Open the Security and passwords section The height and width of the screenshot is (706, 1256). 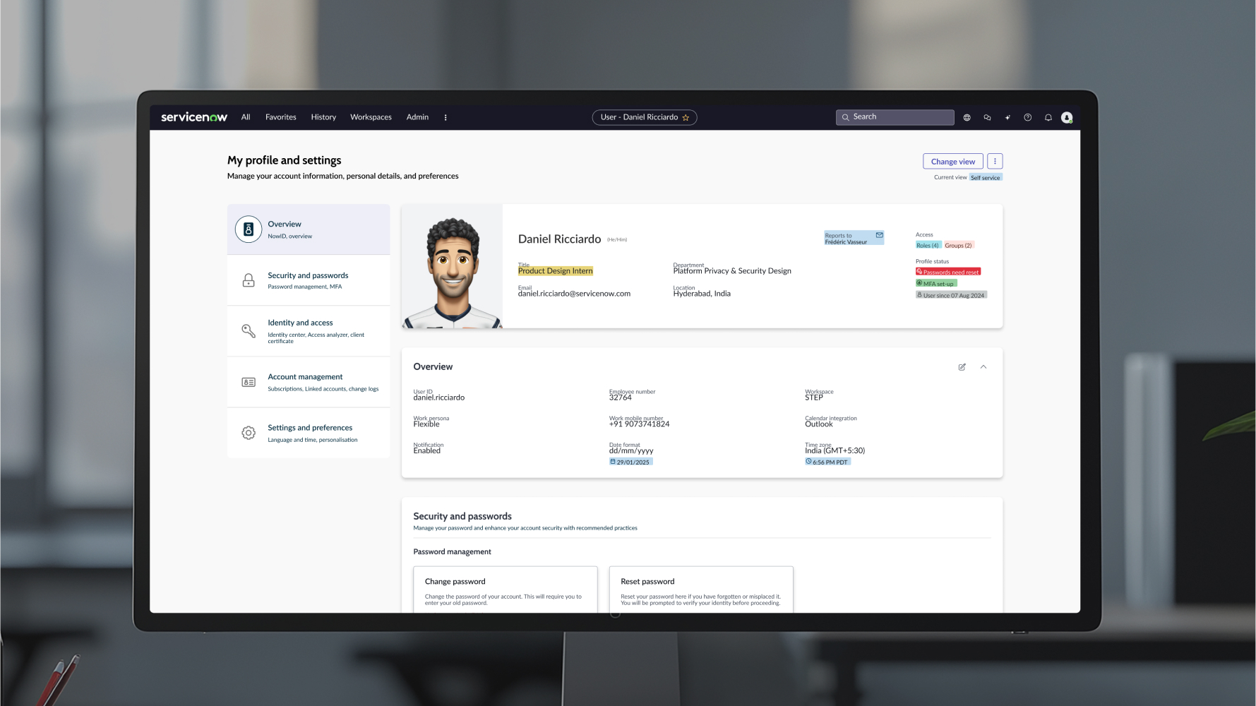pyautogui.click(x=309, y=280)
